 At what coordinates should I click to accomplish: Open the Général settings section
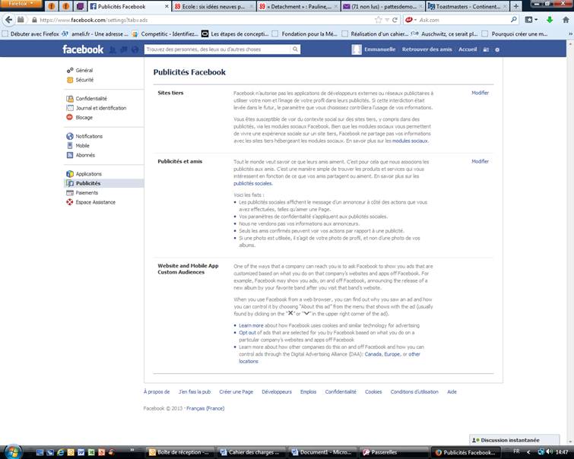(84, 70)
